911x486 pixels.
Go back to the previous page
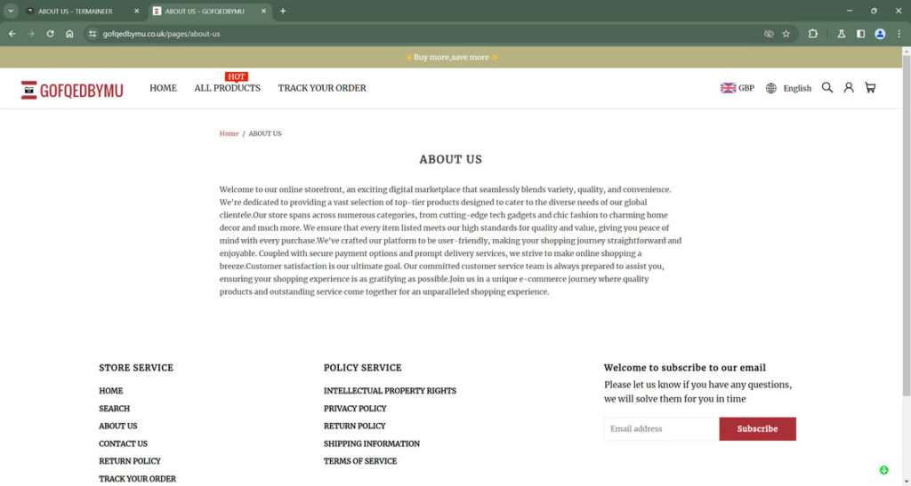(12, 34)
